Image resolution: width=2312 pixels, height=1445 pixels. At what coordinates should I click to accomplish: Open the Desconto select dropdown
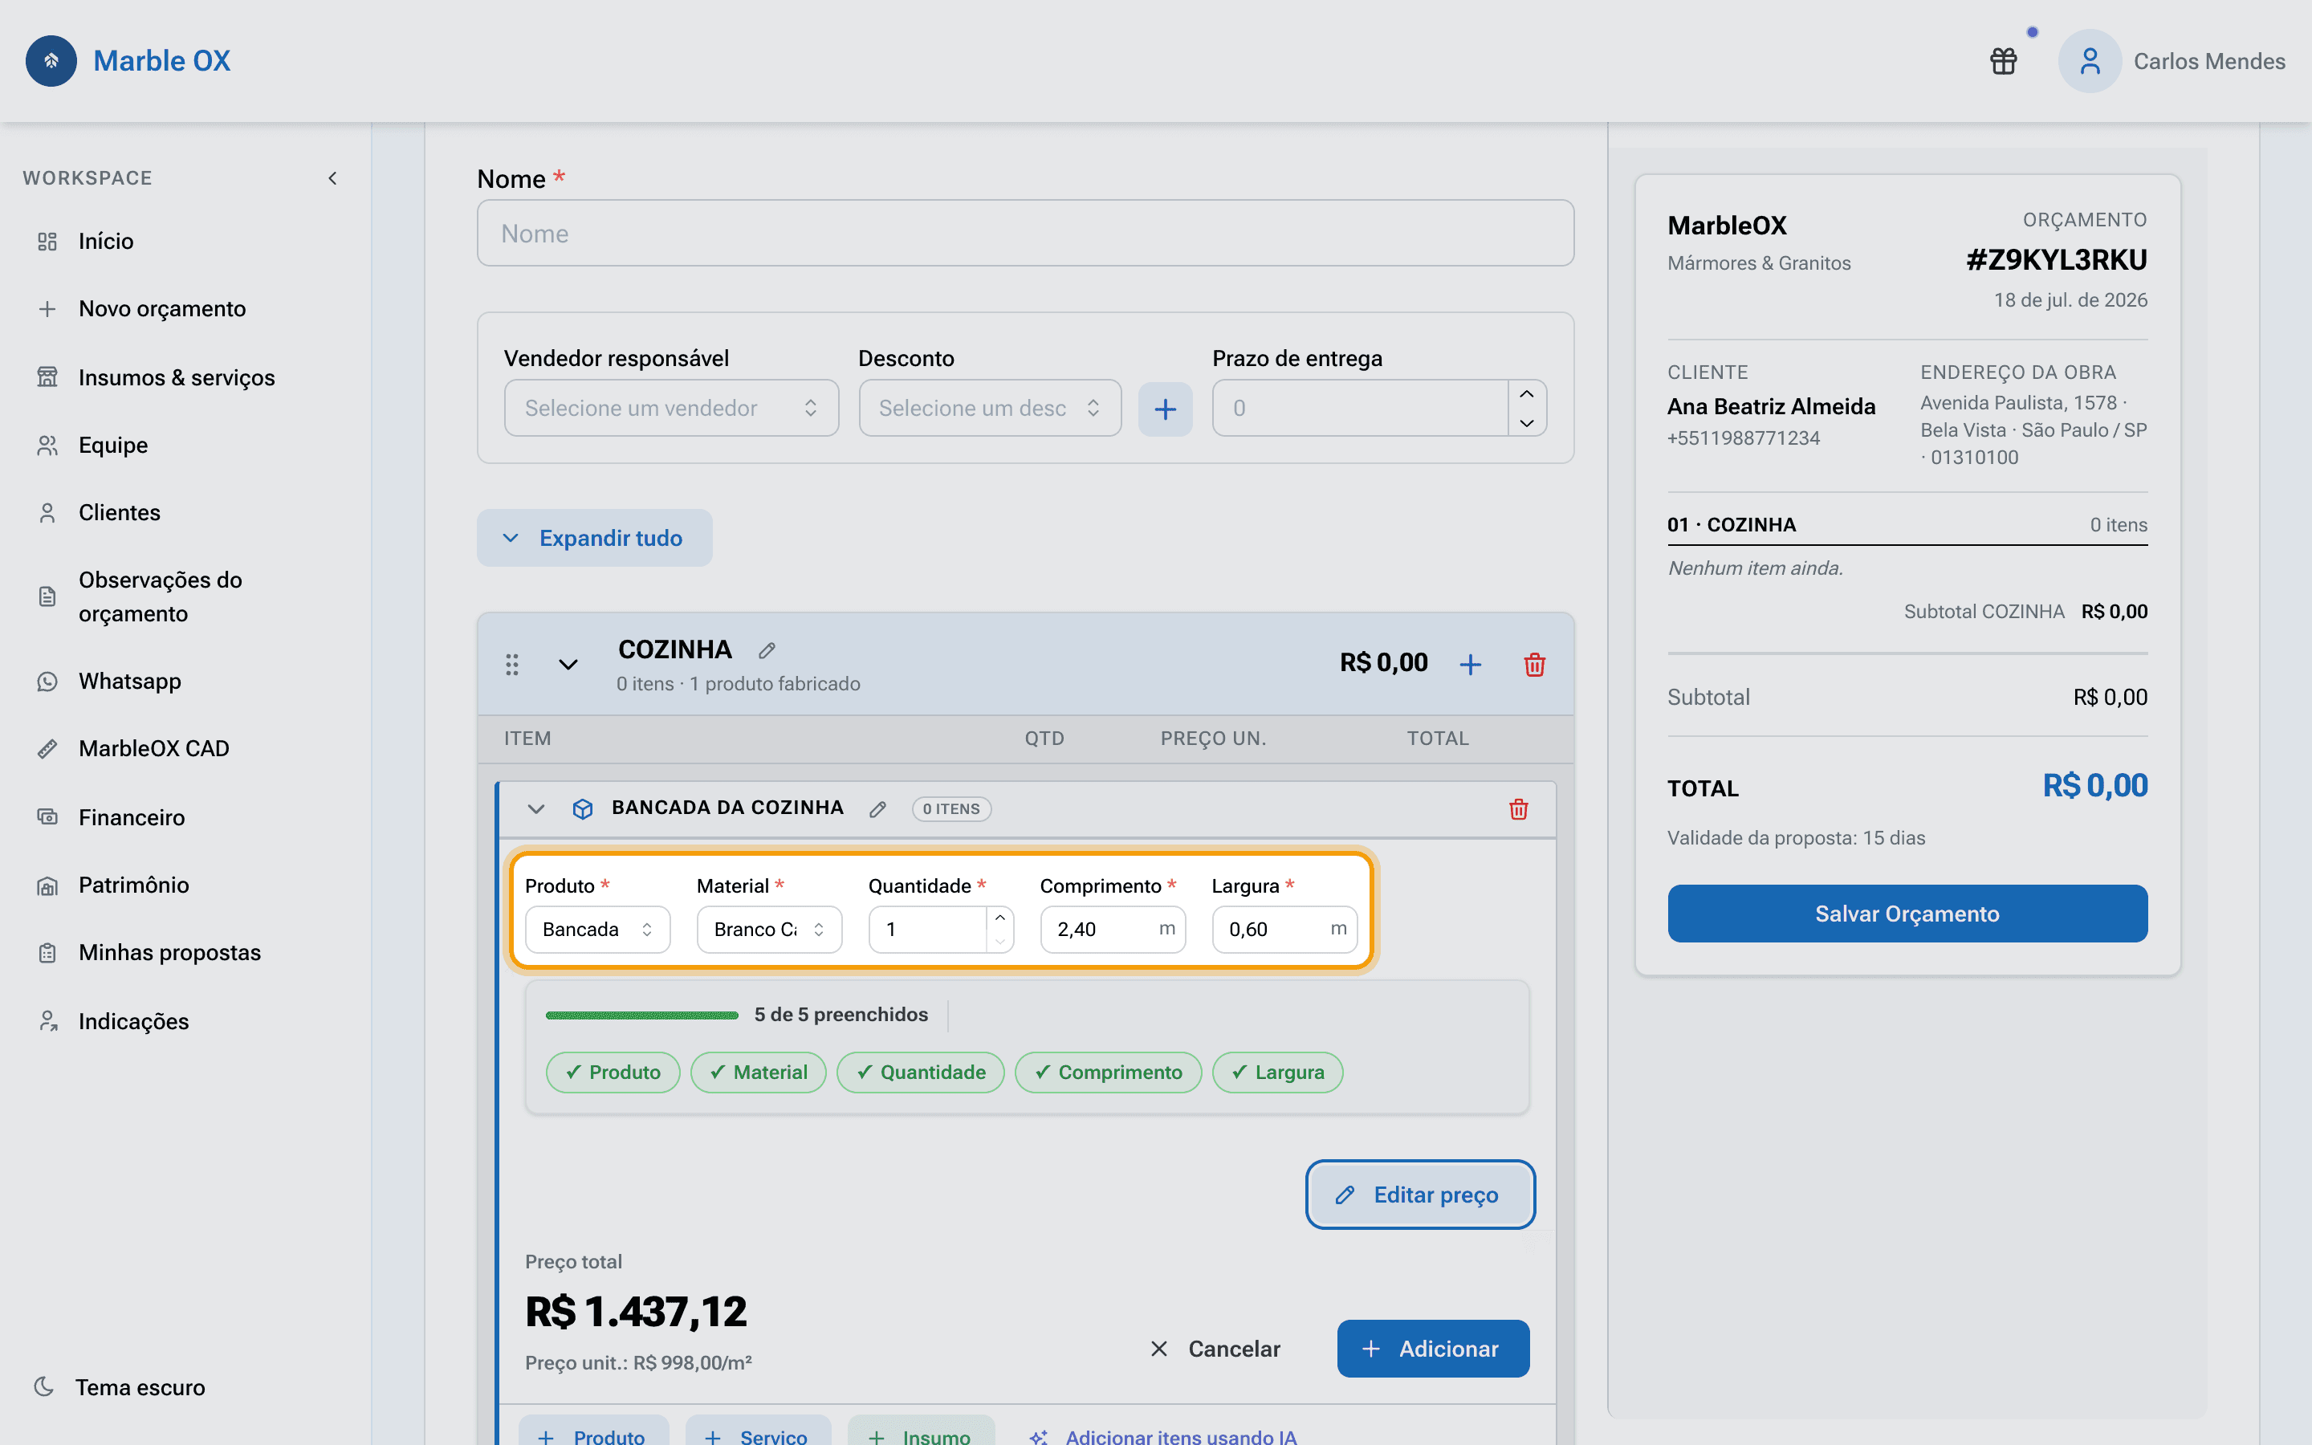tap(990, 408)
